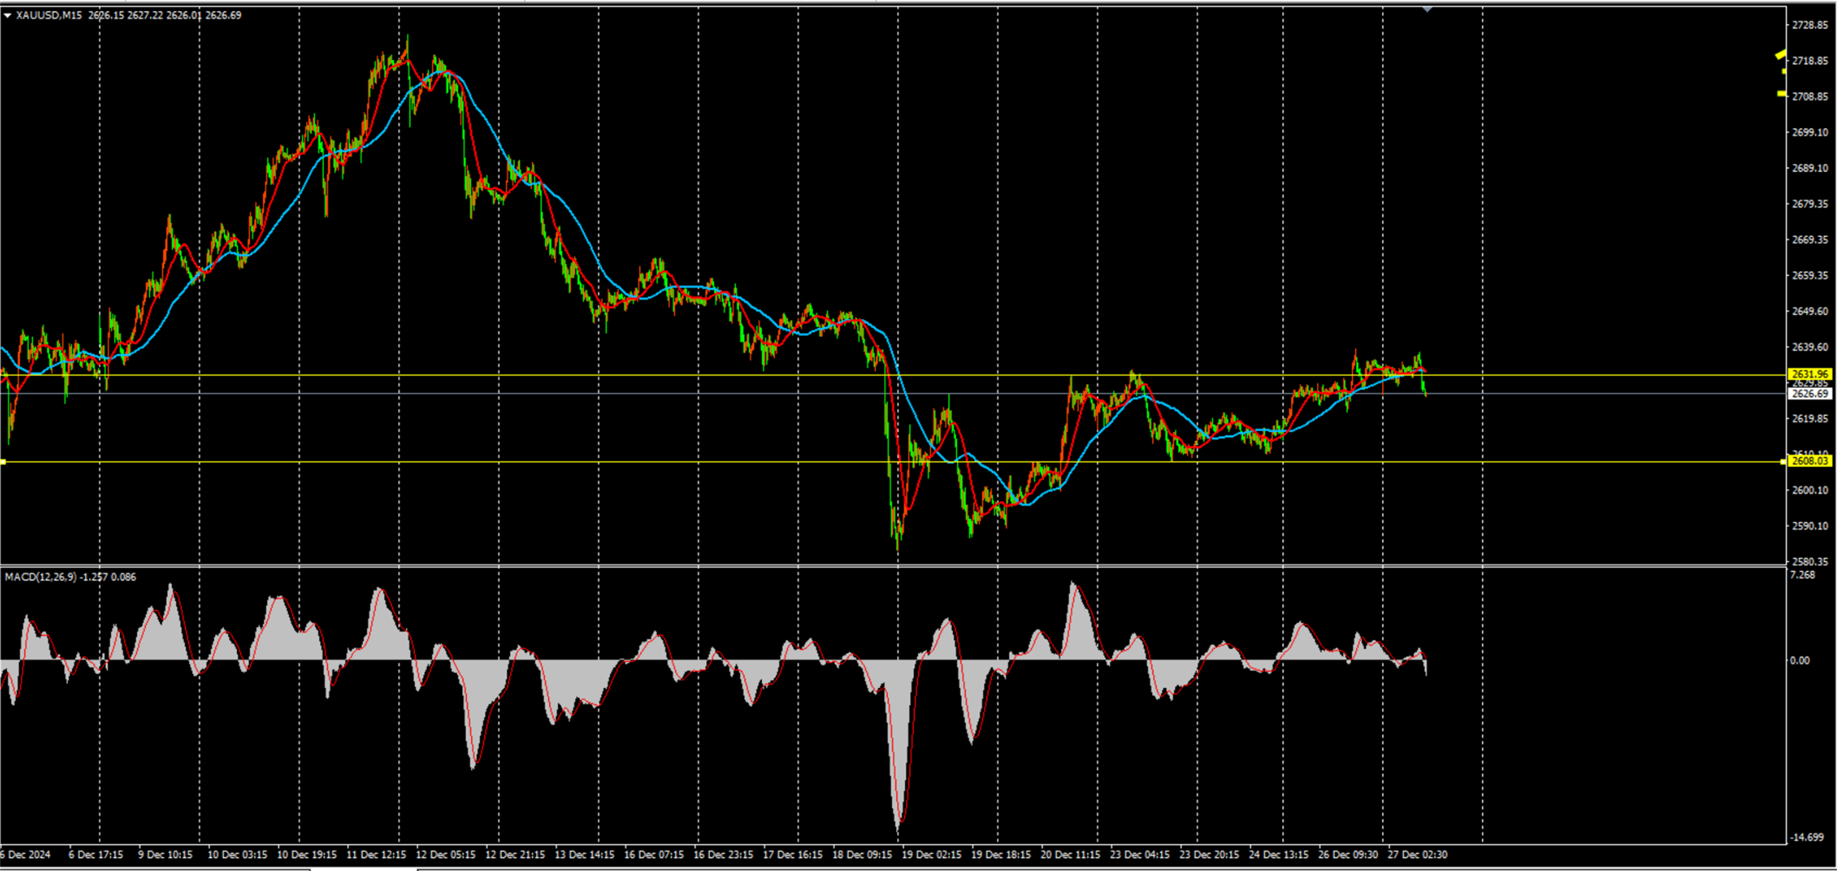The height and width of the screenshot is (871, 1837).
Task: Click the 26 Dec 09:30 time label
Action: [x=1348, y=855]
